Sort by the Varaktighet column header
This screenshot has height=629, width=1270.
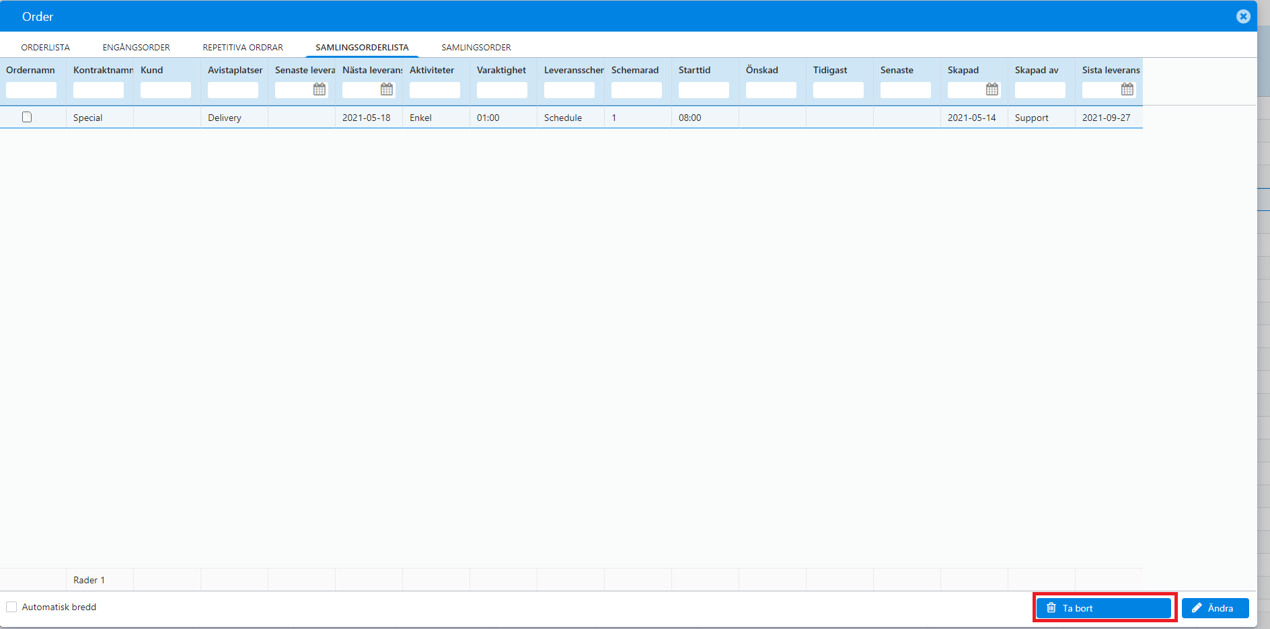click(501, 70)
